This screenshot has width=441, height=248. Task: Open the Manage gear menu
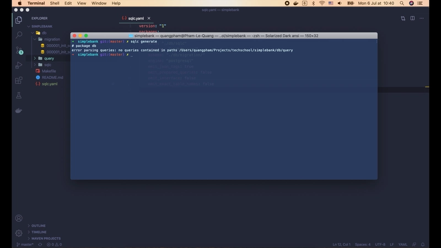pyautogui.click(x=19, y=233)
